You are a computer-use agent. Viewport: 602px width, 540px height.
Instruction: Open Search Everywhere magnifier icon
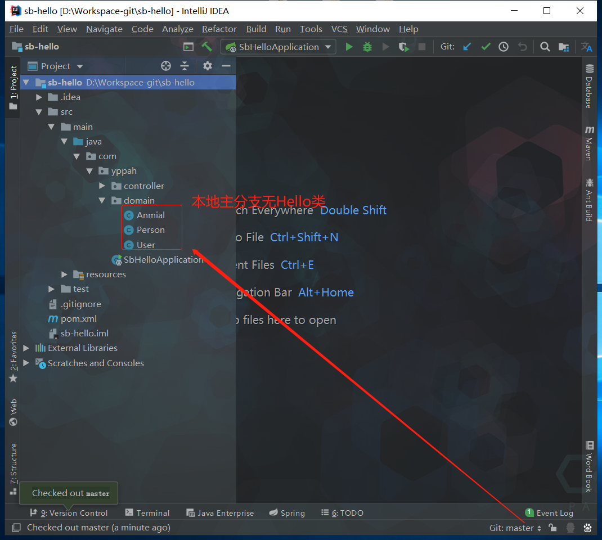545,47
